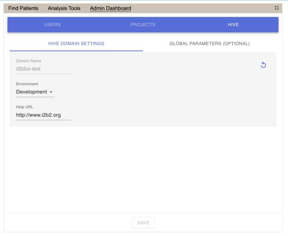
Task: Click the Help URL text field
Action: click(x=43, y=115)
